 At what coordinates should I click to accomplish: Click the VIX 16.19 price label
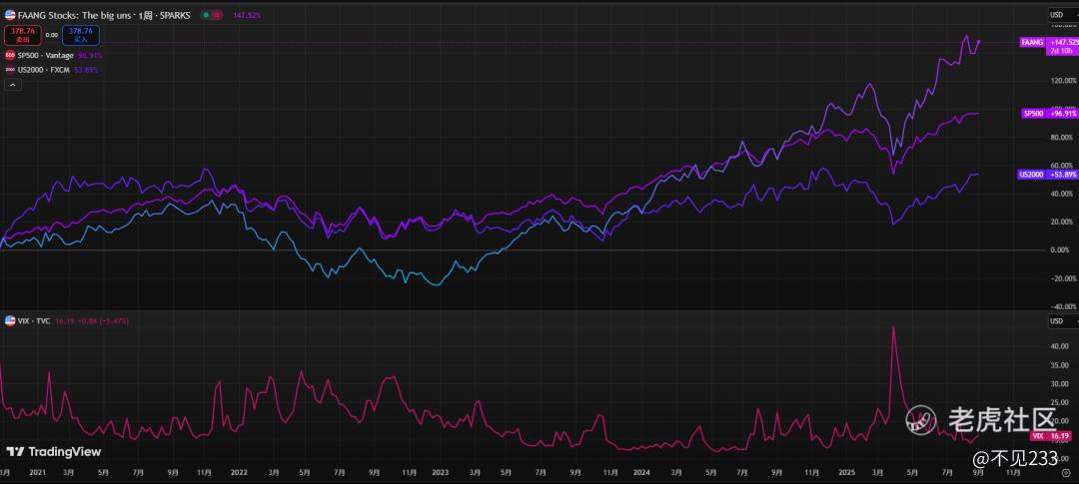point(1051,436)
